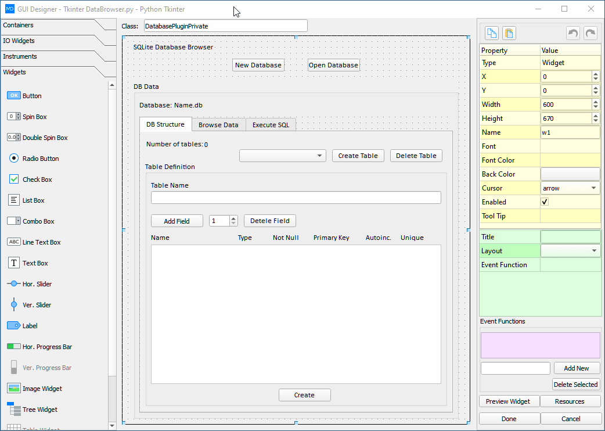Click the Undo icon above the property panel
The height and width of the screenshot is (431, 605).
pyautogui.click(x=572, y=33)
